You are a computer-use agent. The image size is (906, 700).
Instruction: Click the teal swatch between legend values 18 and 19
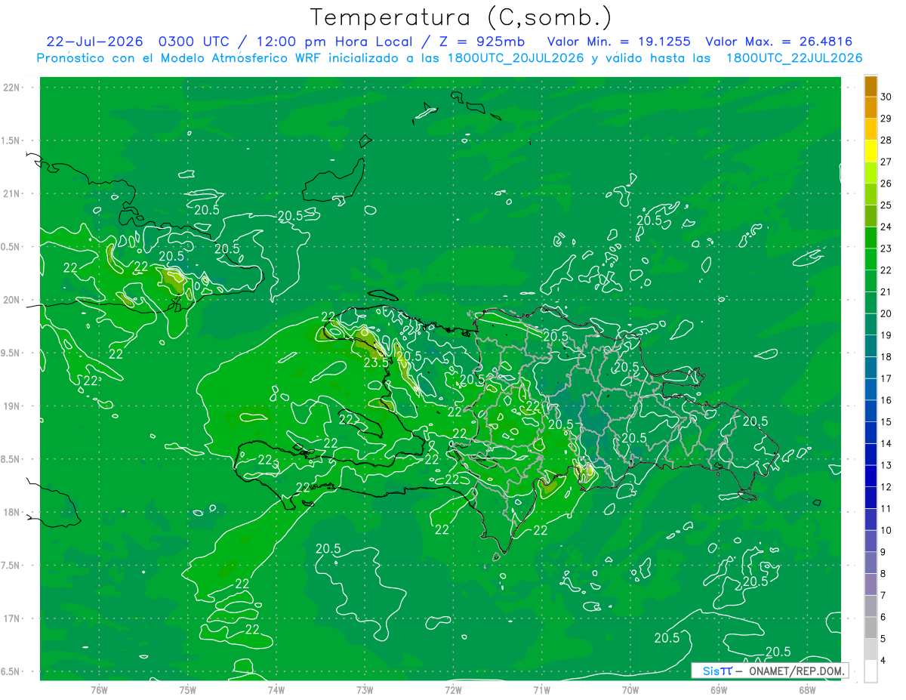pyautogui.click(x=871, y=347)
